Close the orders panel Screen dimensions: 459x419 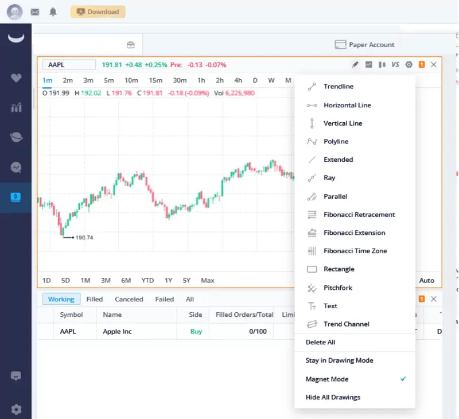[x=434, y=299]
